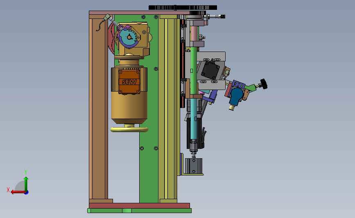355x218 pixels.
Task: Click the black knurled knob on the right
Action: pyautogui.click(x=264, y=84)
